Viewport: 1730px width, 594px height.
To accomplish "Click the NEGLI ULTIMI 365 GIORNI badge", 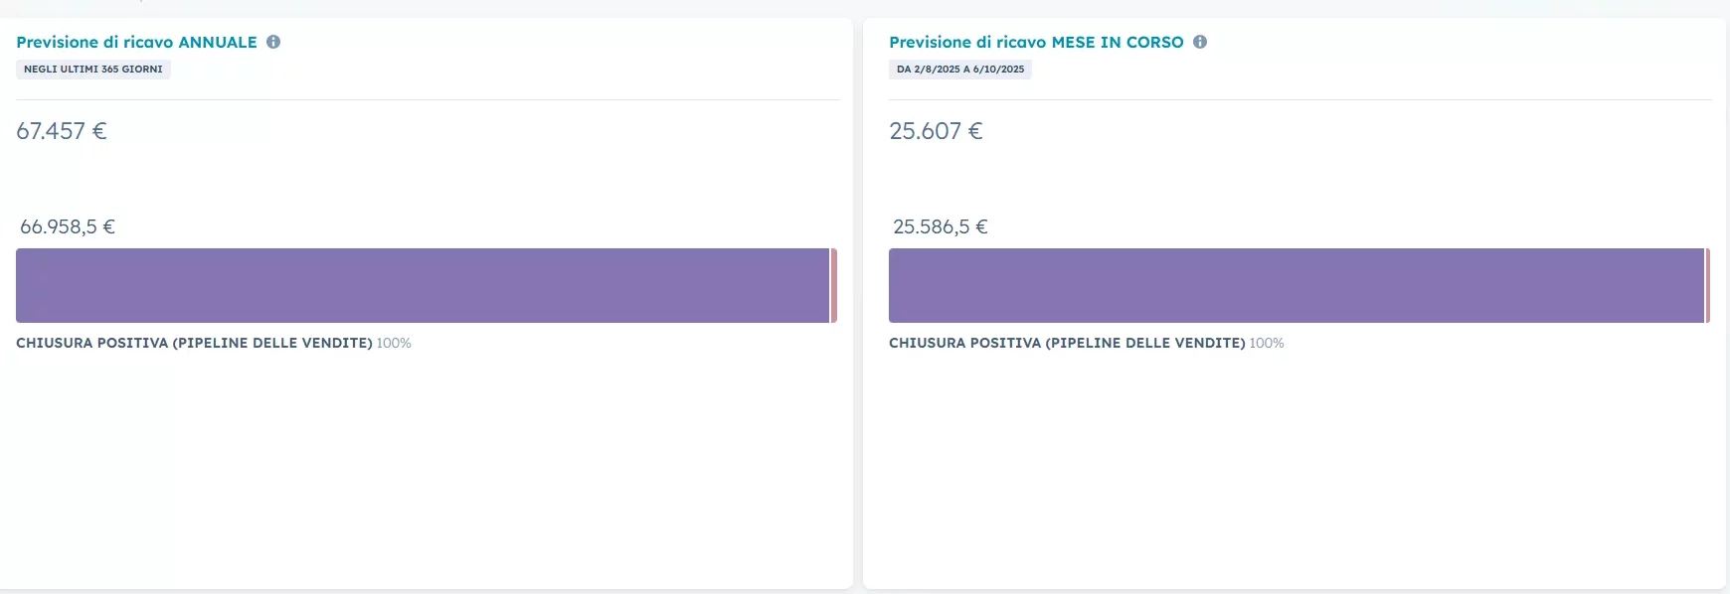I will (x=93, y=70).
